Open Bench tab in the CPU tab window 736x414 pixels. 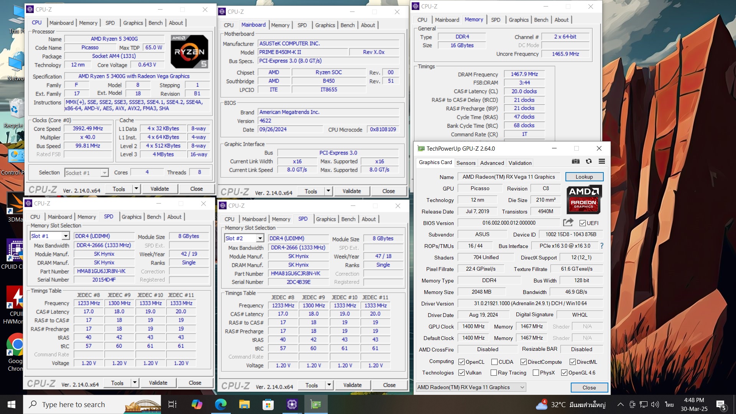pos(155,23)
